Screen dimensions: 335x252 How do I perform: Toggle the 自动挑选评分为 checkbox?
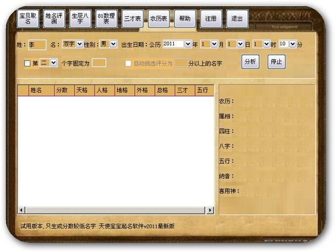(x=128, y=63)
